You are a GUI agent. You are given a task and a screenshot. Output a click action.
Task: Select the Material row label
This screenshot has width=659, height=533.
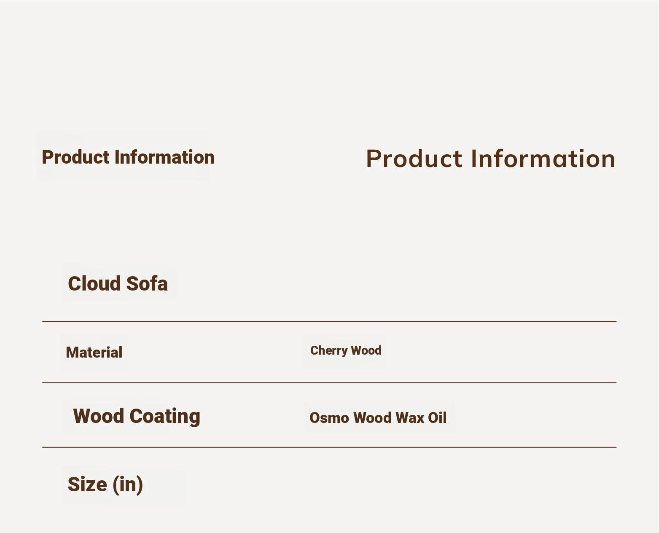click(94, 353)
